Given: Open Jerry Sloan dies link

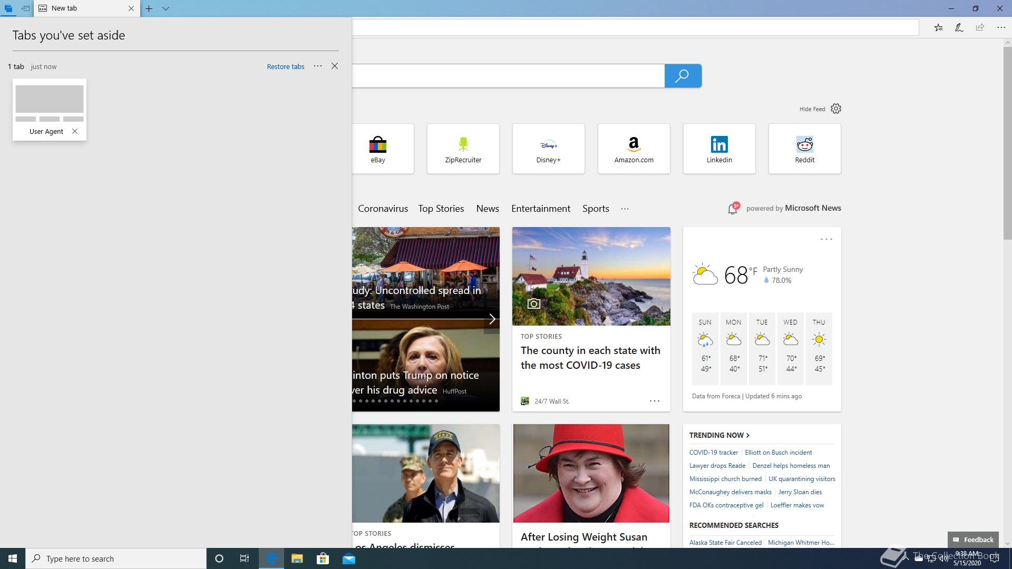Looking at the screenshot, I should click(800, 492).
